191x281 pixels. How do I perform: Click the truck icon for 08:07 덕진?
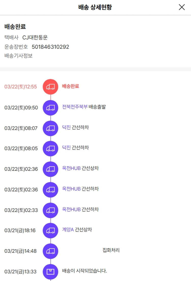click(50, 128)
